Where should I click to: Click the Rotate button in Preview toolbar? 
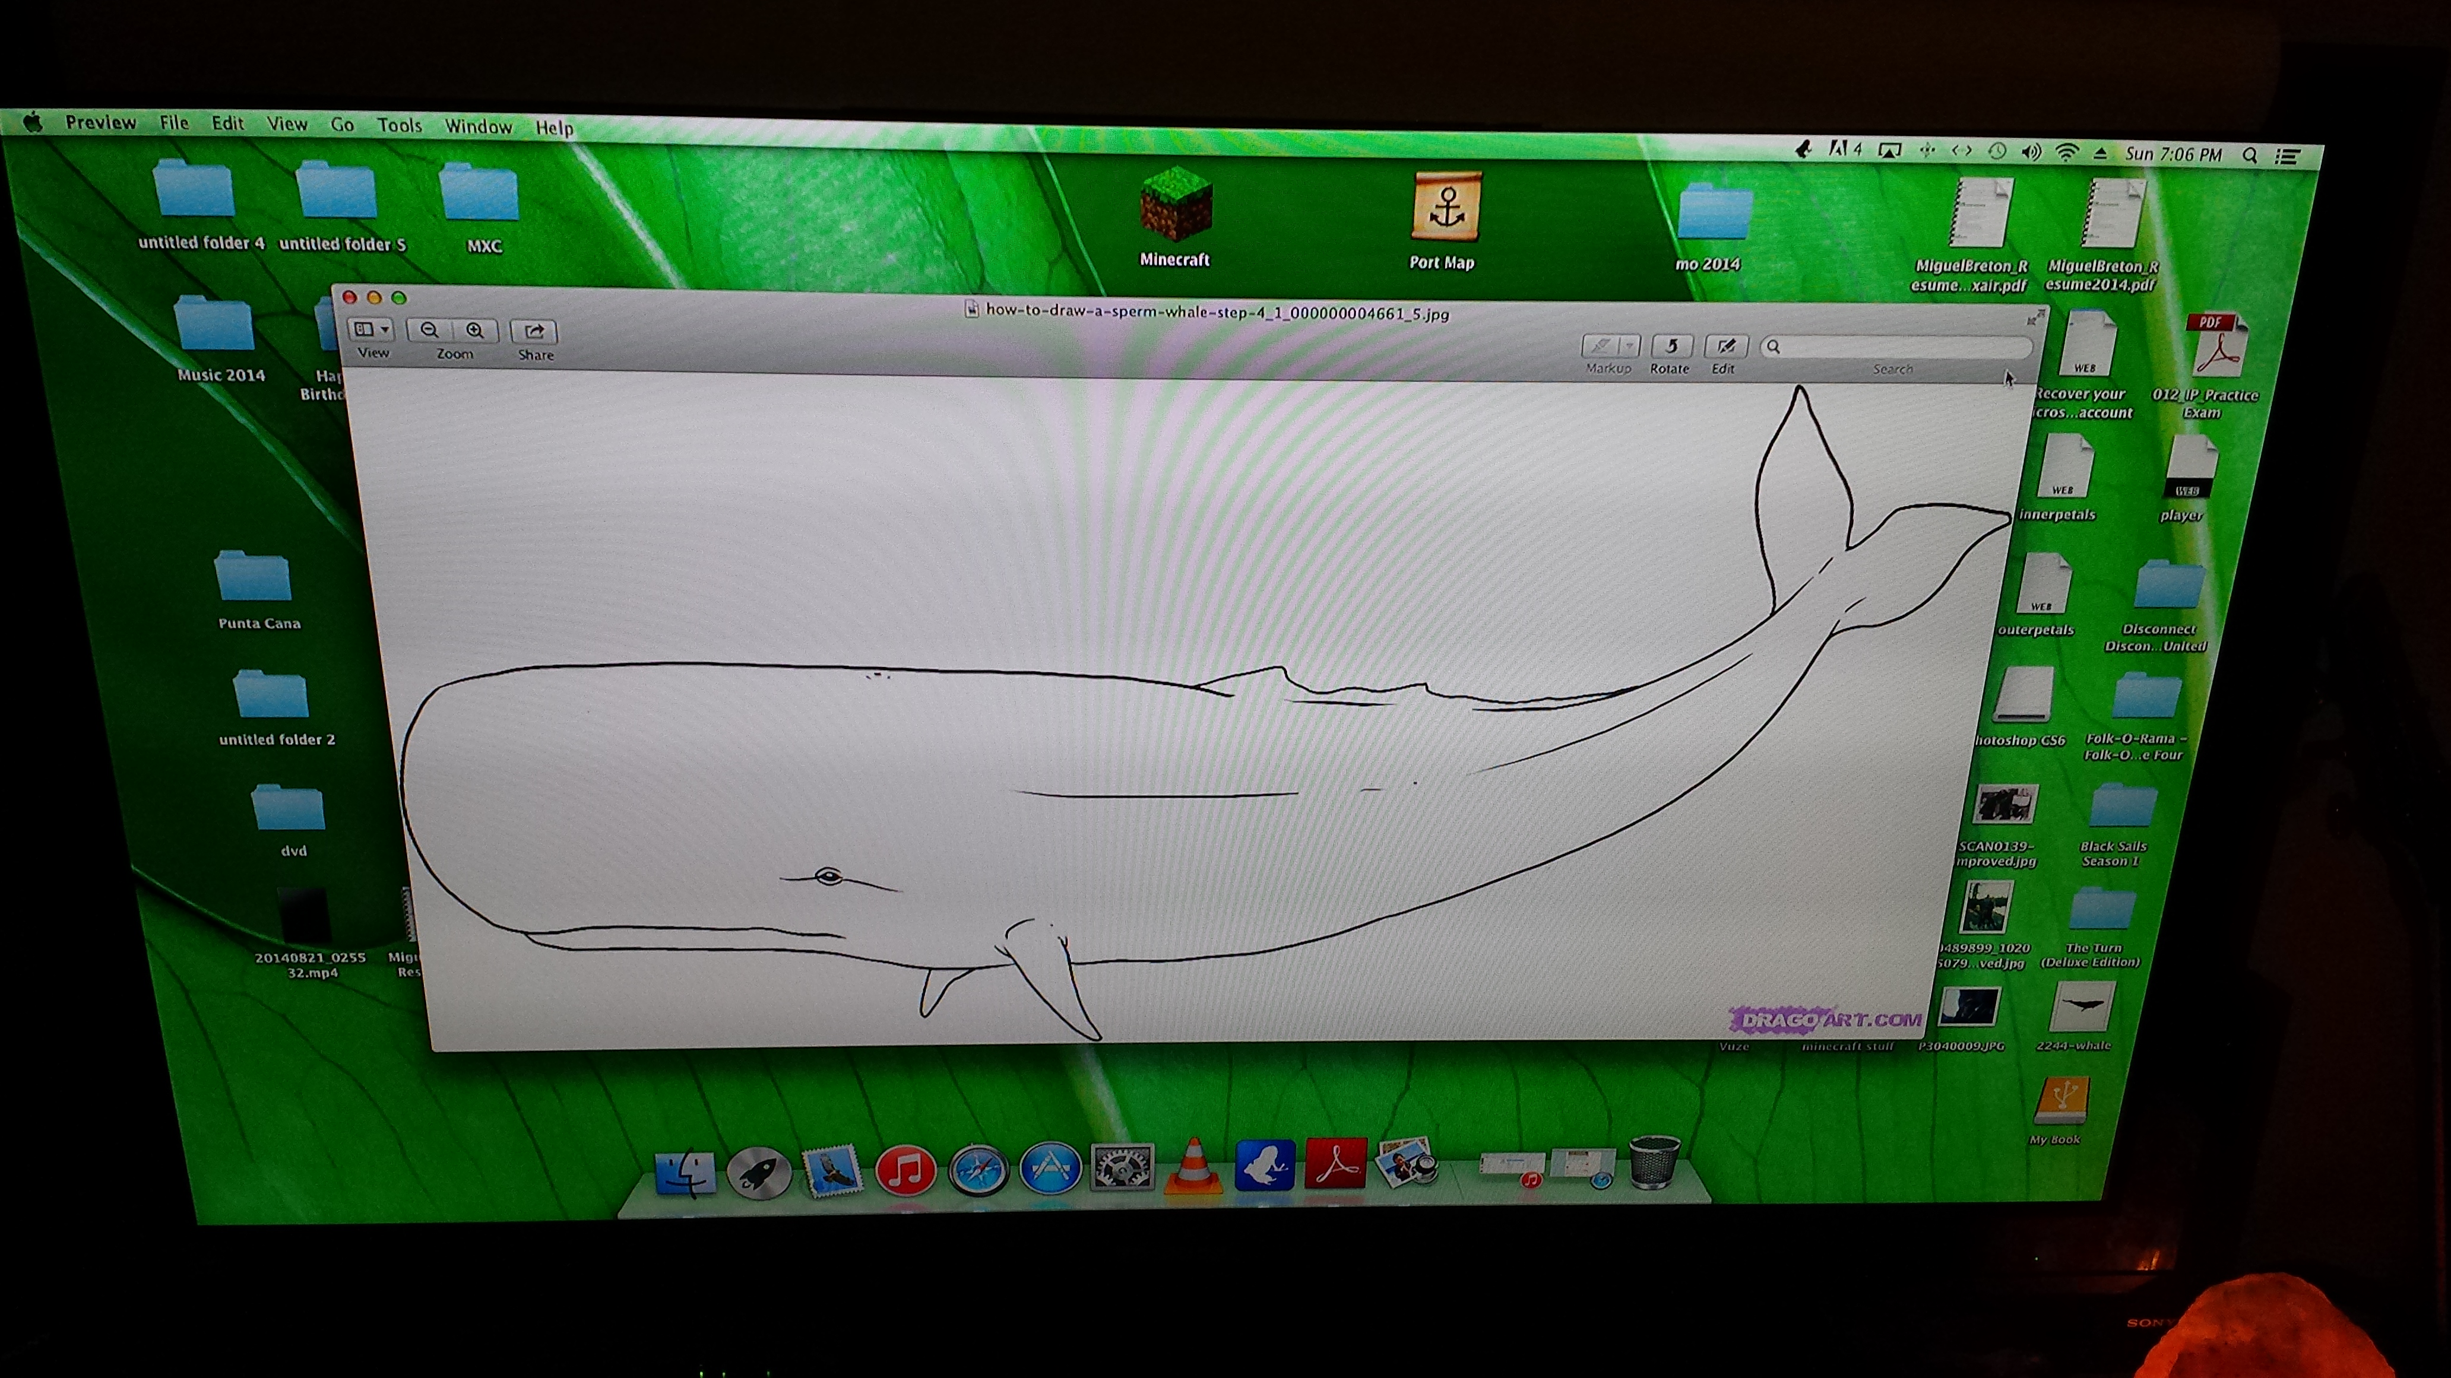click(1671, 346)
